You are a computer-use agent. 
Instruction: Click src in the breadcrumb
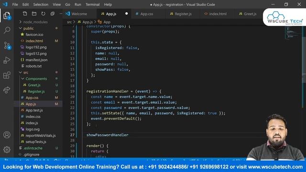(x=69, y=22)
